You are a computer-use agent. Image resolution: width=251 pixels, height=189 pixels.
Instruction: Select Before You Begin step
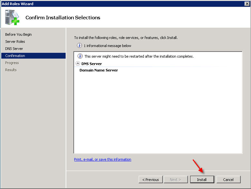pyautogui.click(x=18, y=34)
